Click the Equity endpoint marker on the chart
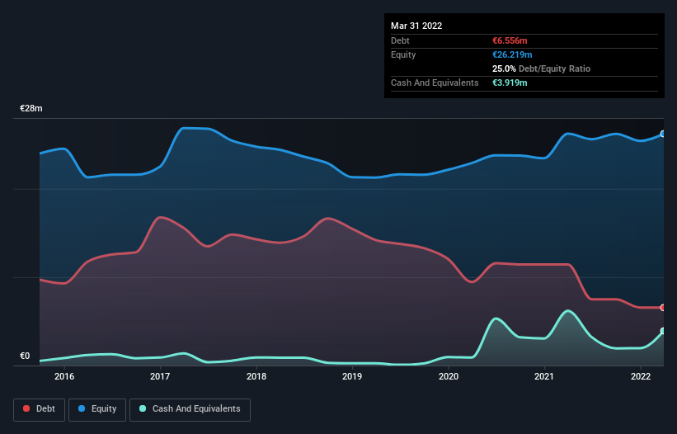Image resolution: width=677 pixels, height=434 pixels. pyautogui.click(x=663, y=134)
